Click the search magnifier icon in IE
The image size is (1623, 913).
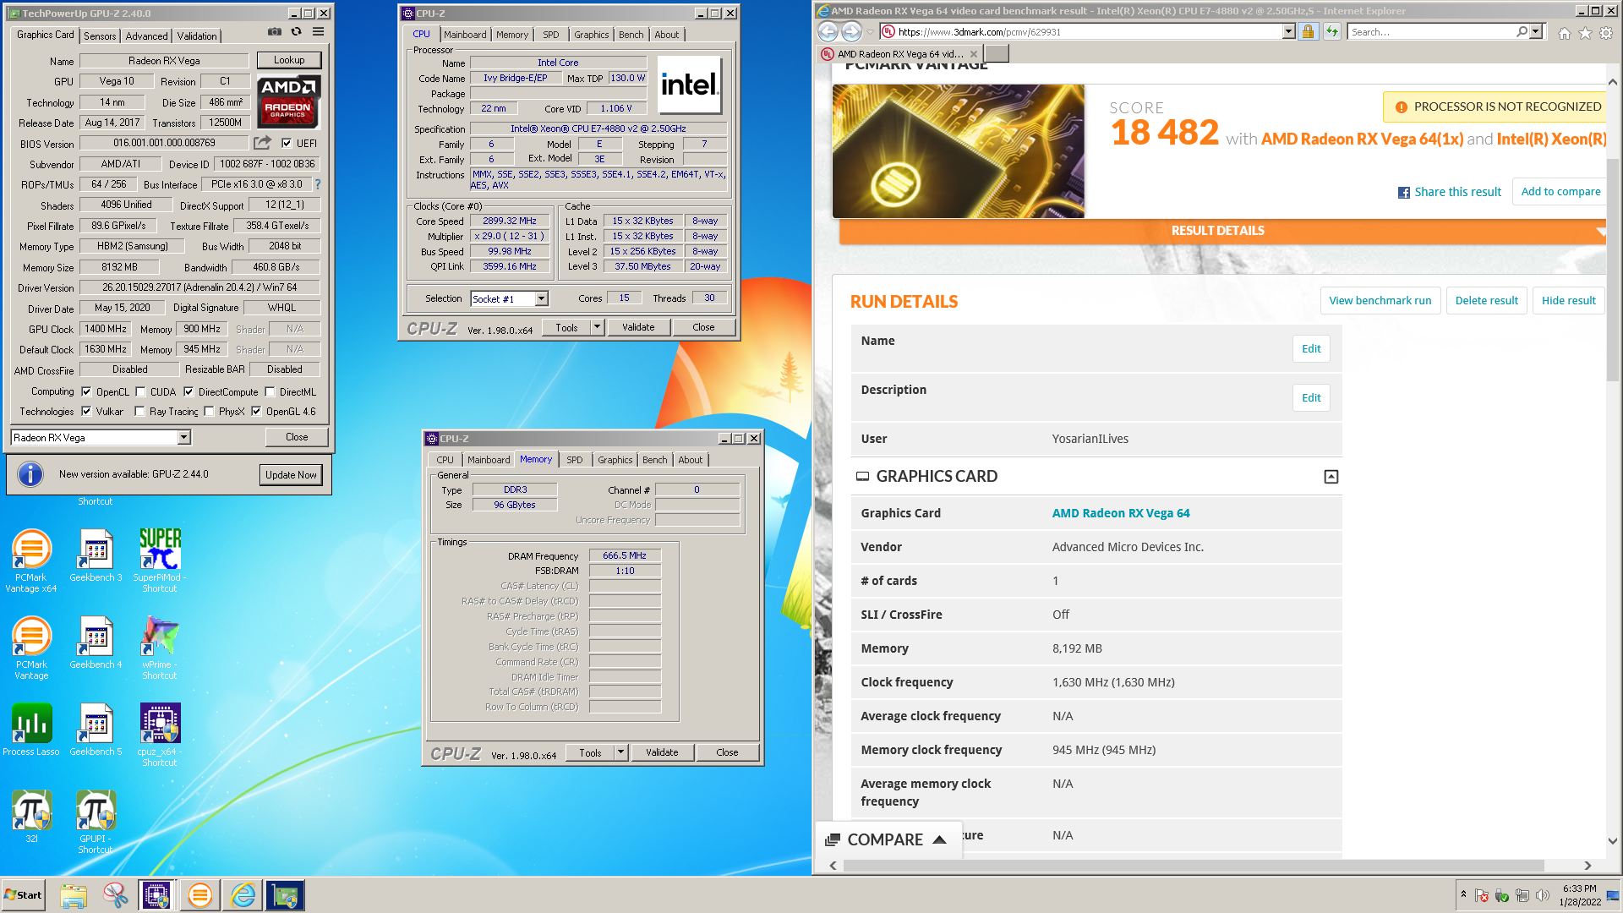(1522, 31)
